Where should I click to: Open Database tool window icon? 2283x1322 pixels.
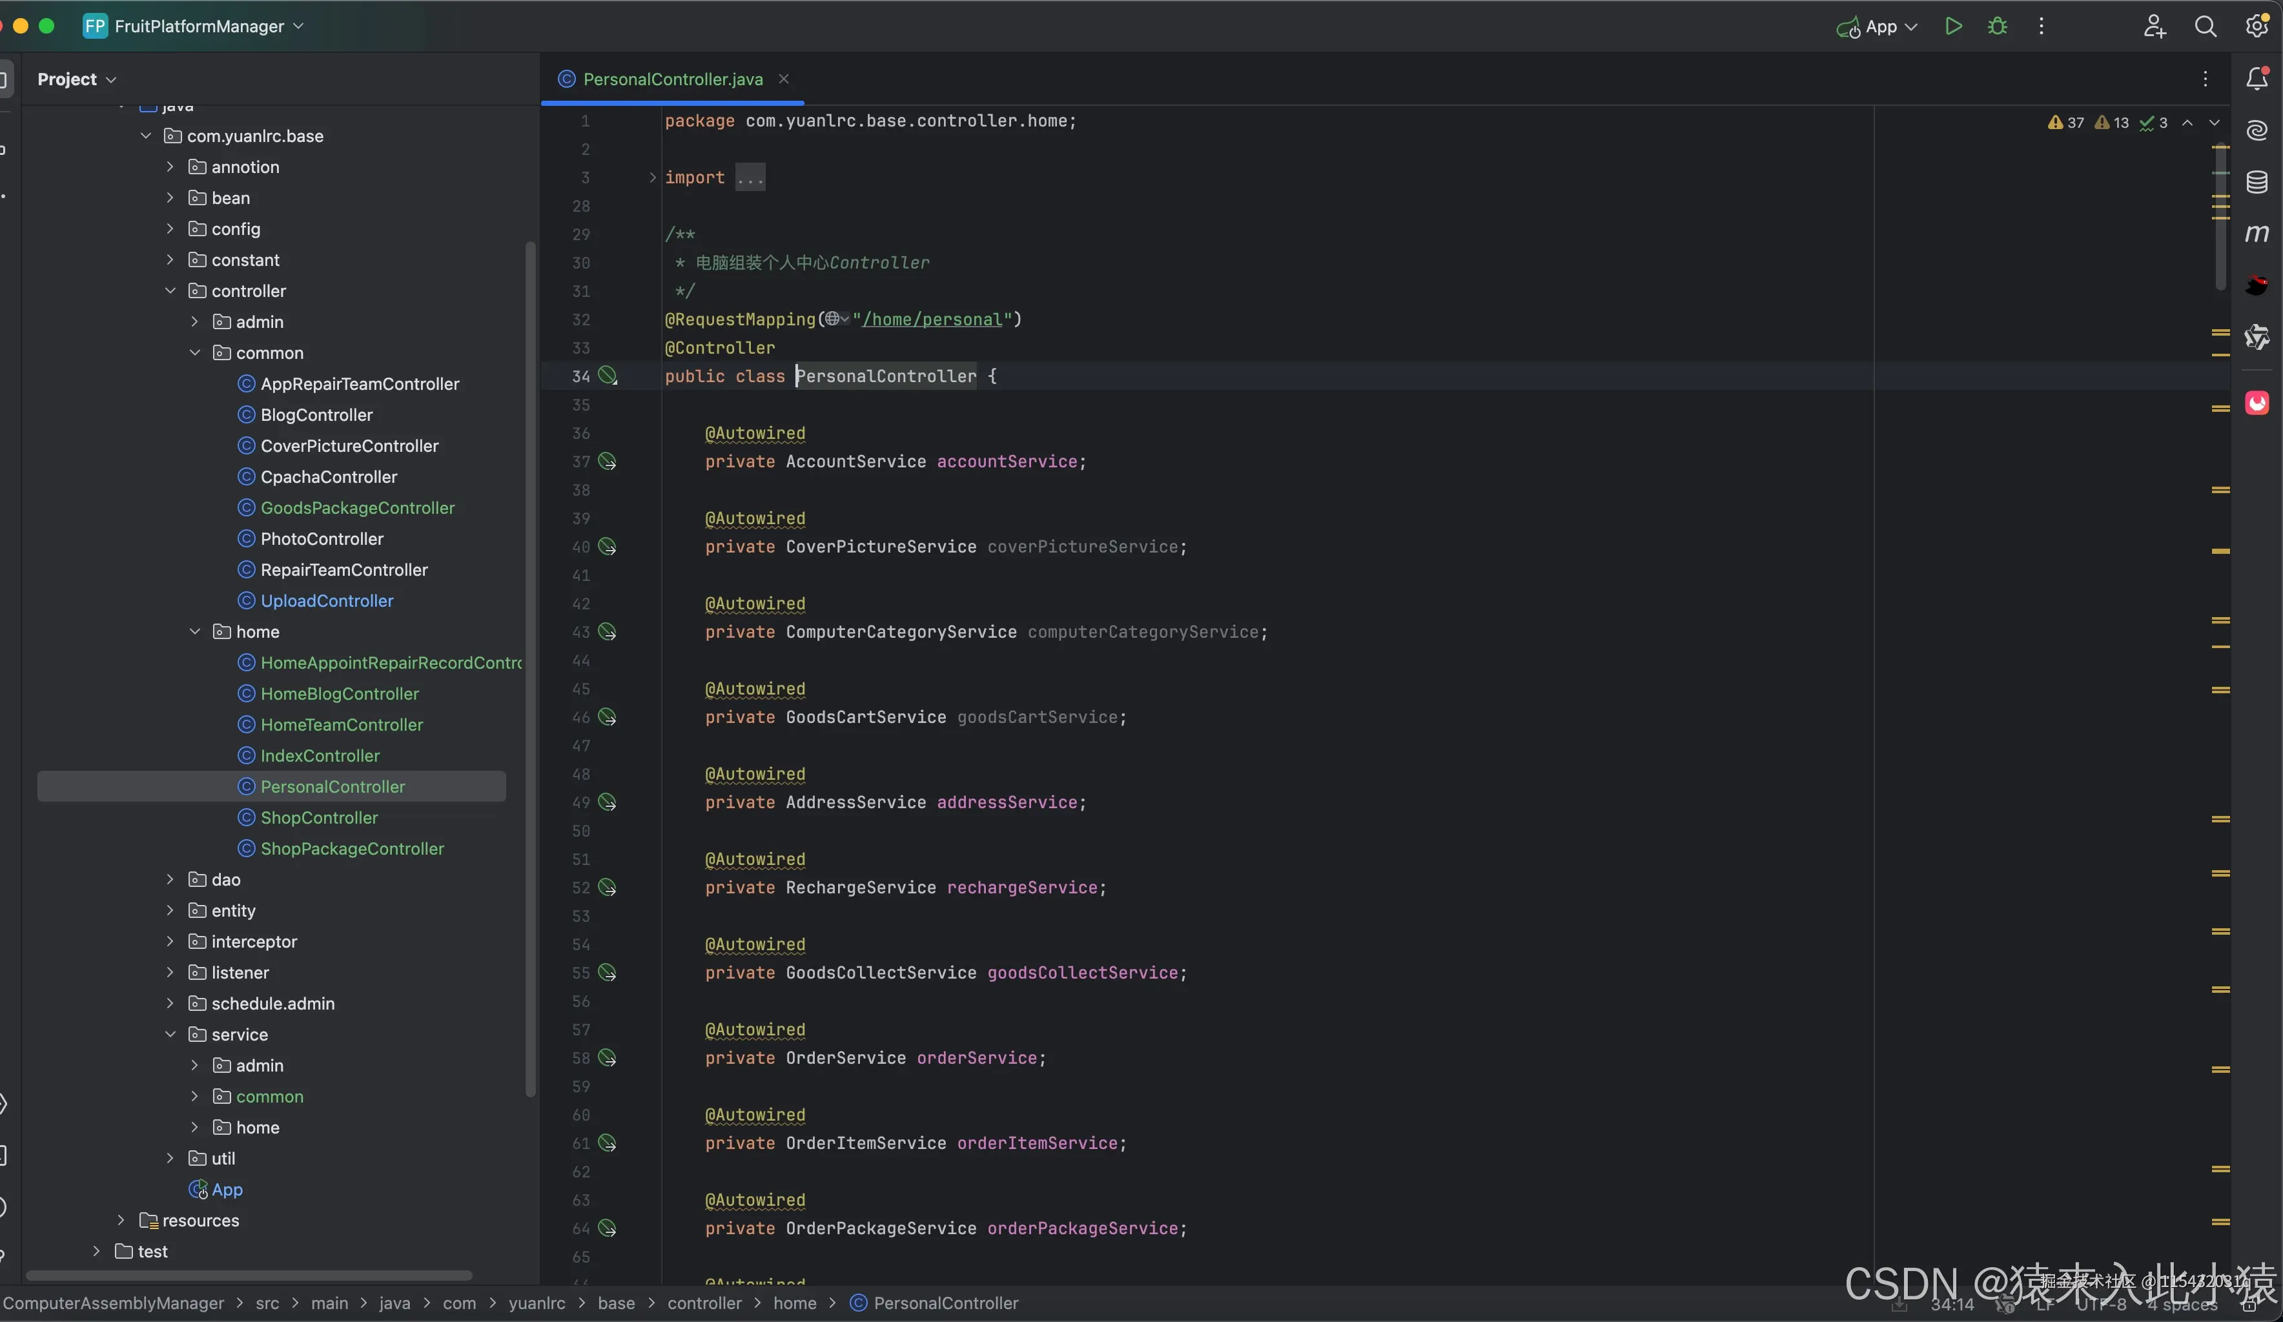point(2257,182)
